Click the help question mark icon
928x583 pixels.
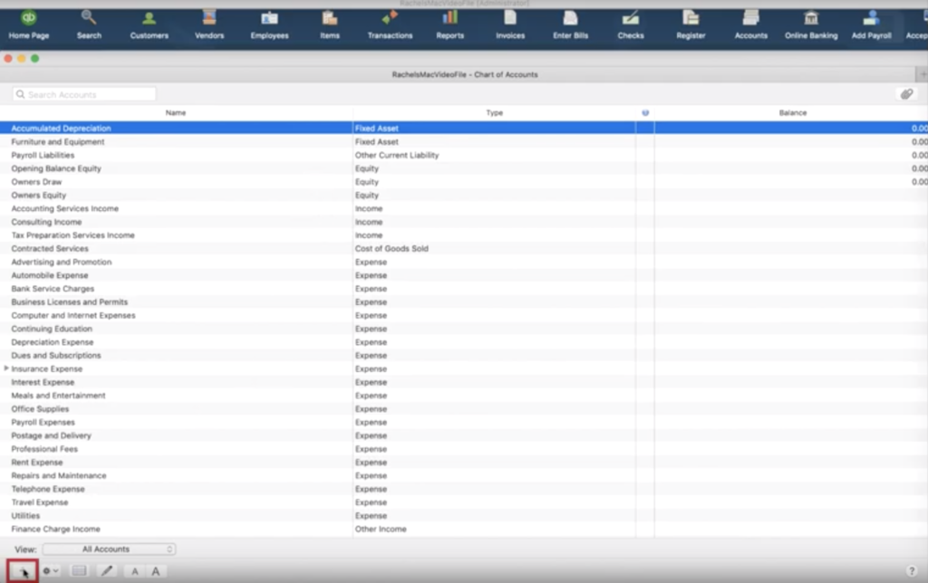(912, 570)
